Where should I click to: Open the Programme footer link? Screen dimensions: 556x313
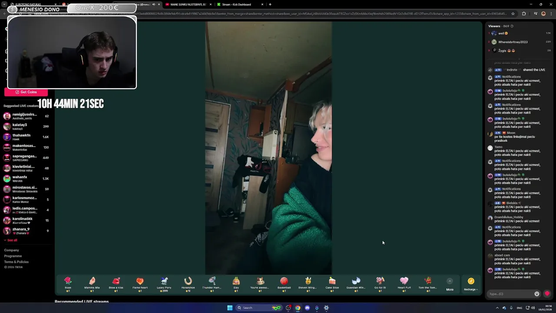13,256
